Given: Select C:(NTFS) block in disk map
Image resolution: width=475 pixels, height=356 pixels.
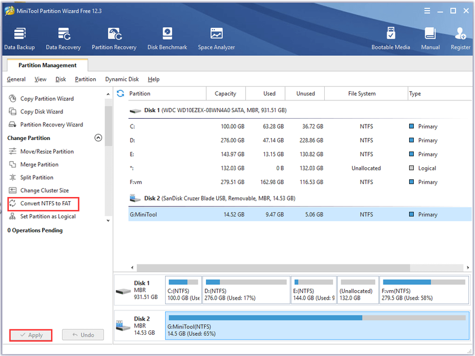Looking at the screenshot, I should (183, 290).
